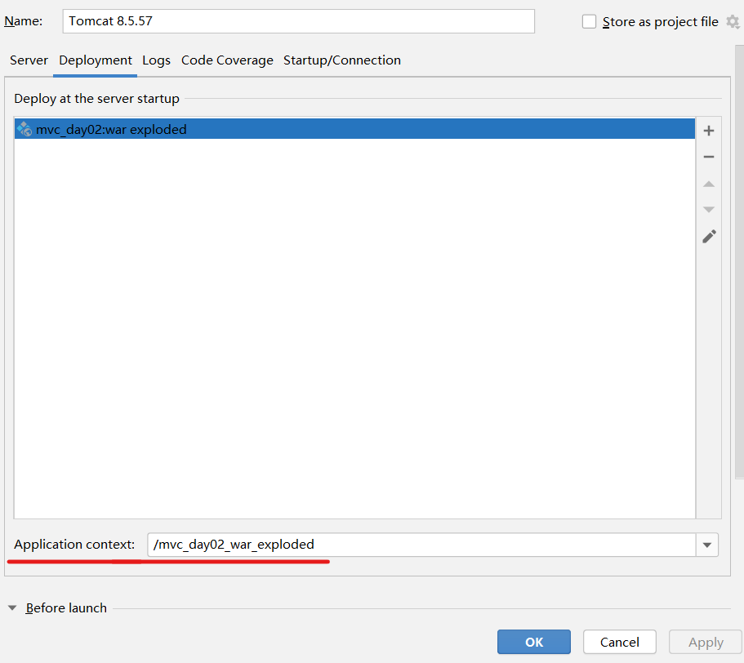Image resolution: width=744 pixels, height=663 pixels.
Task: Open the Startup/Connection tab
Action: click(x=341, y=60)
